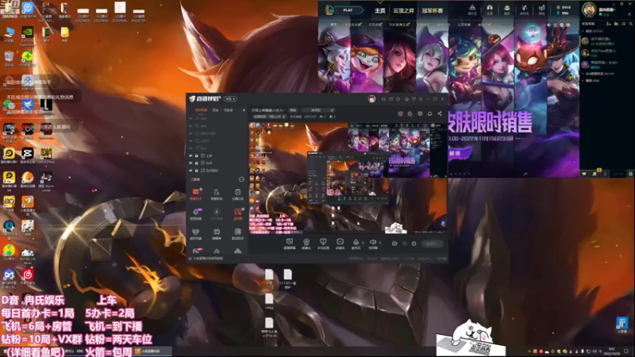Switch to the 云顶之弈 tab

pyautogui.click(x=403, y=10)
